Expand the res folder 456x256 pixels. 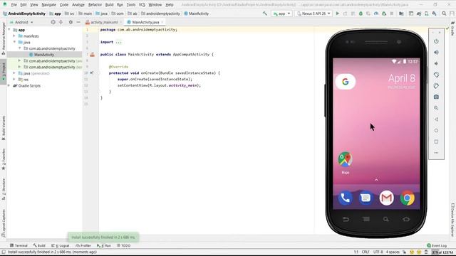(x=14, y=79)
